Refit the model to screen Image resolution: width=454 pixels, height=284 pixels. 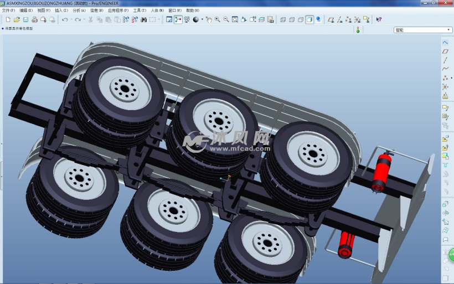tap(235, 19)
